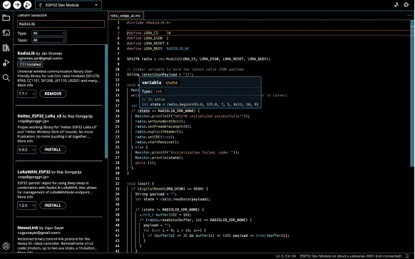Click the radio.explicitHeader() line
The width and height of the screenshot is (415, 259).
coord(159,131)
